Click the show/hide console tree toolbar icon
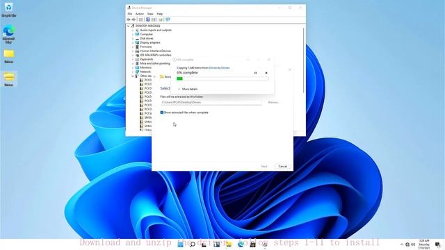The image size is (445, 250). click(x=141, y=19)
